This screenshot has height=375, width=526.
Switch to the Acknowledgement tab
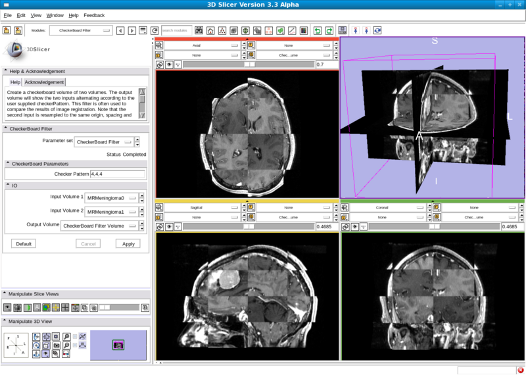click(45, 82)
